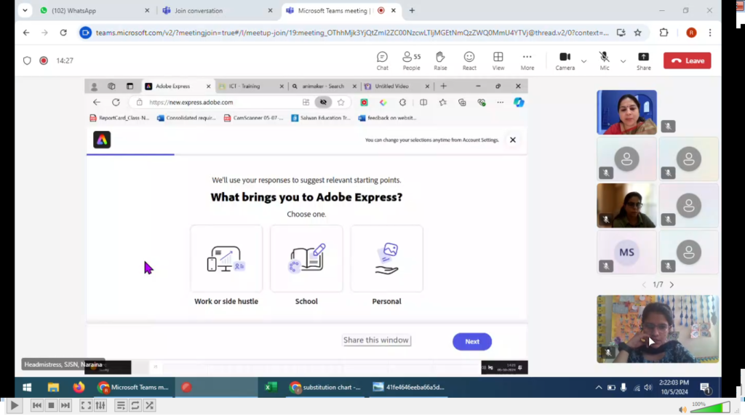
Task: Open the feedback on websit... bookmark
Action: click(x=387, y=118)
